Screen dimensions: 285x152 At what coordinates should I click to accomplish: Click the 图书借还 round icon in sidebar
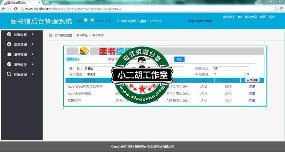[x=9, y=64]
